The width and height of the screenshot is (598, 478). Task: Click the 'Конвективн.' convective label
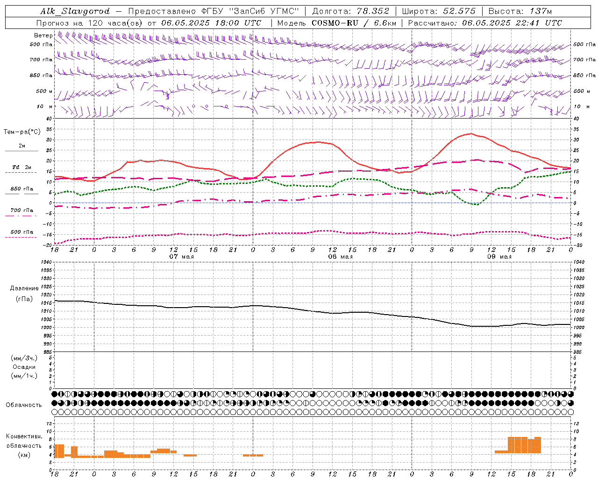click(24, 436)
